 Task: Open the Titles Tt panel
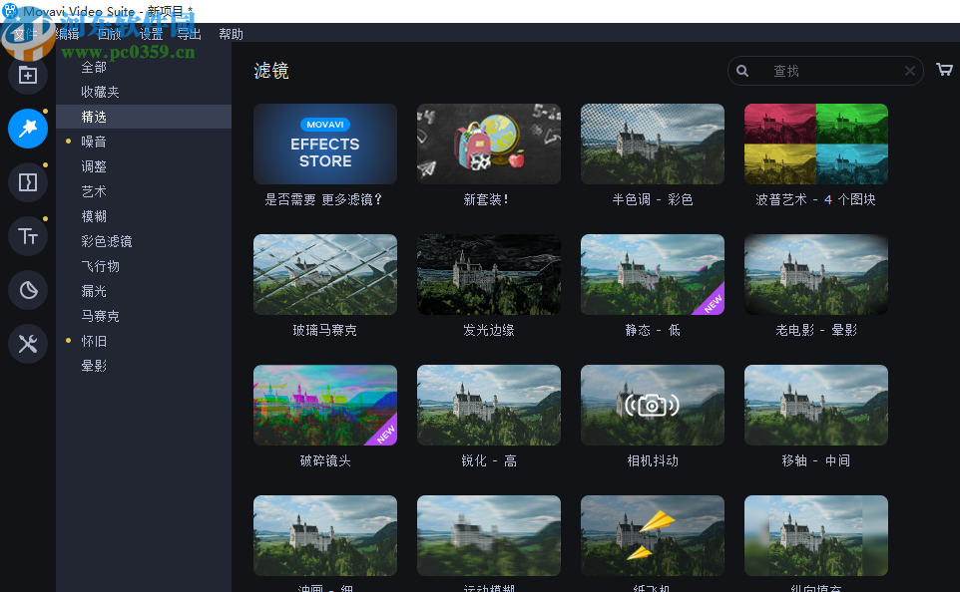tap(27, 235)
